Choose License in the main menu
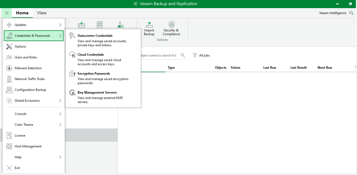357x175 pixels. [34, 136]
